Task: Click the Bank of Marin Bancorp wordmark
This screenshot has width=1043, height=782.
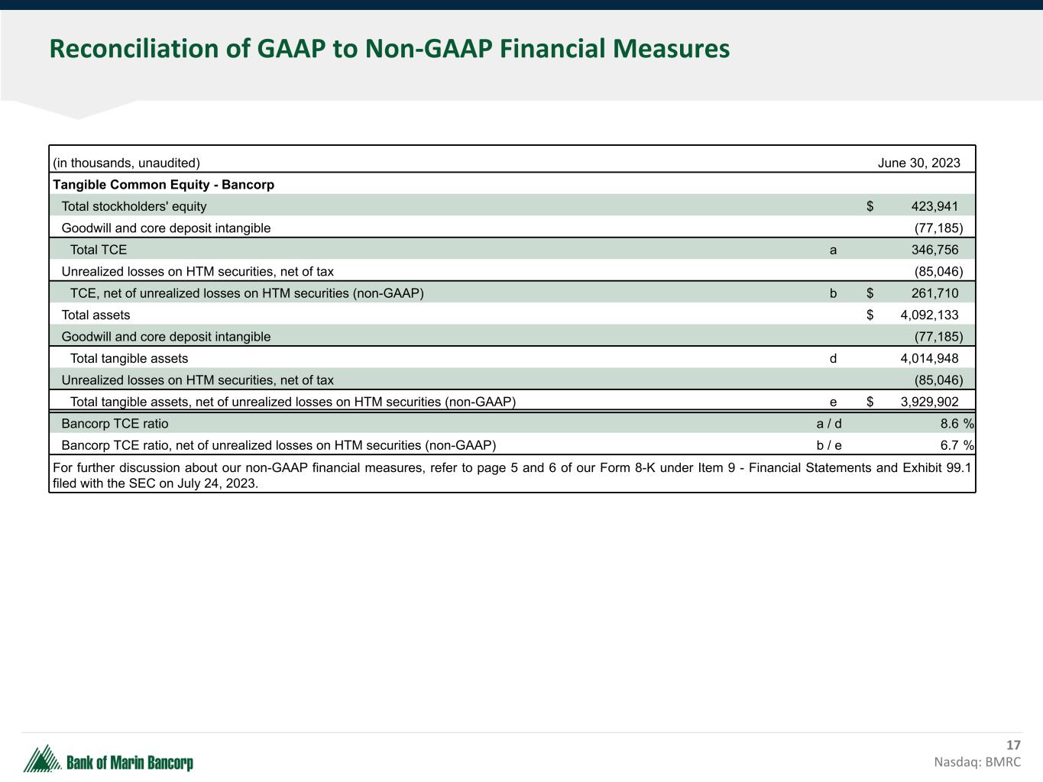Action: coord(130,763)
